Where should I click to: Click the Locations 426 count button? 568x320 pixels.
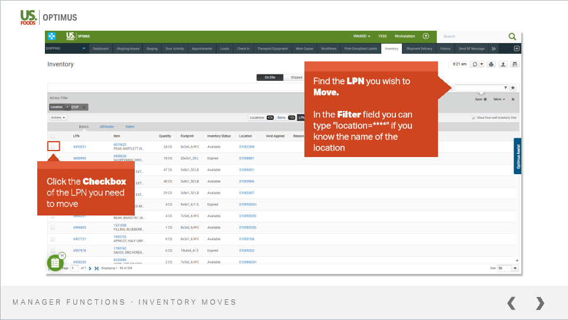pos(261,117)
